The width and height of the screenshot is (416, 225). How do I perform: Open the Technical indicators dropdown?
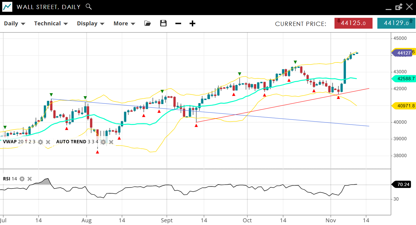51,24
